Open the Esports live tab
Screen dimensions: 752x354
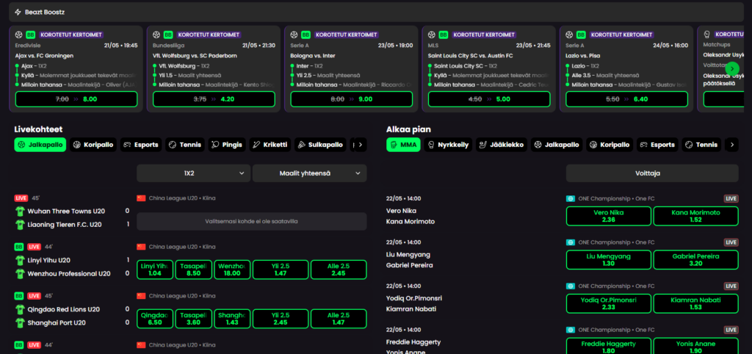click(141, 145)
